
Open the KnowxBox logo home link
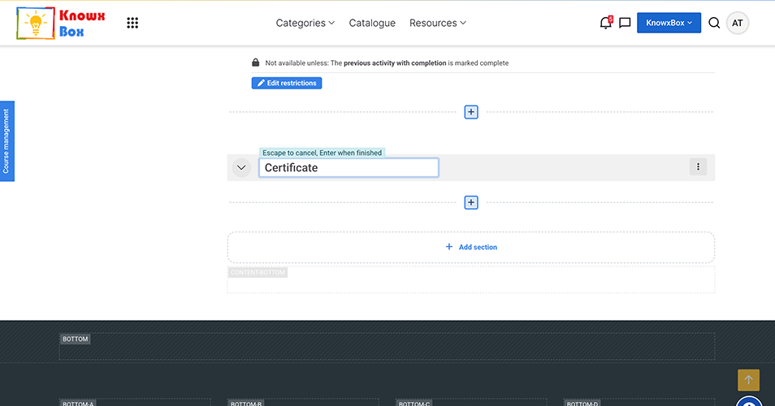click(61, 24)
